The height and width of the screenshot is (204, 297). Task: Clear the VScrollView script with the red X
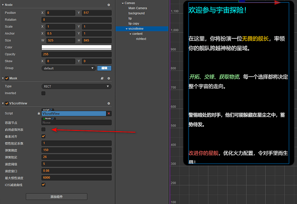pyautogui.click(x=109, y=114)
